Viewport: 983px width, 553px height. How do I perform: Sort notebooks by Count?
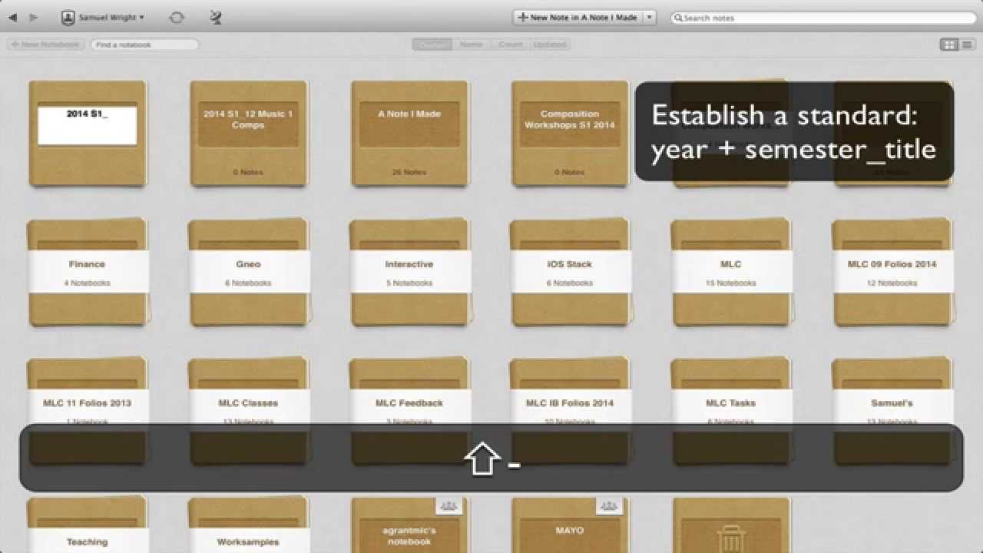click(510, 45)
